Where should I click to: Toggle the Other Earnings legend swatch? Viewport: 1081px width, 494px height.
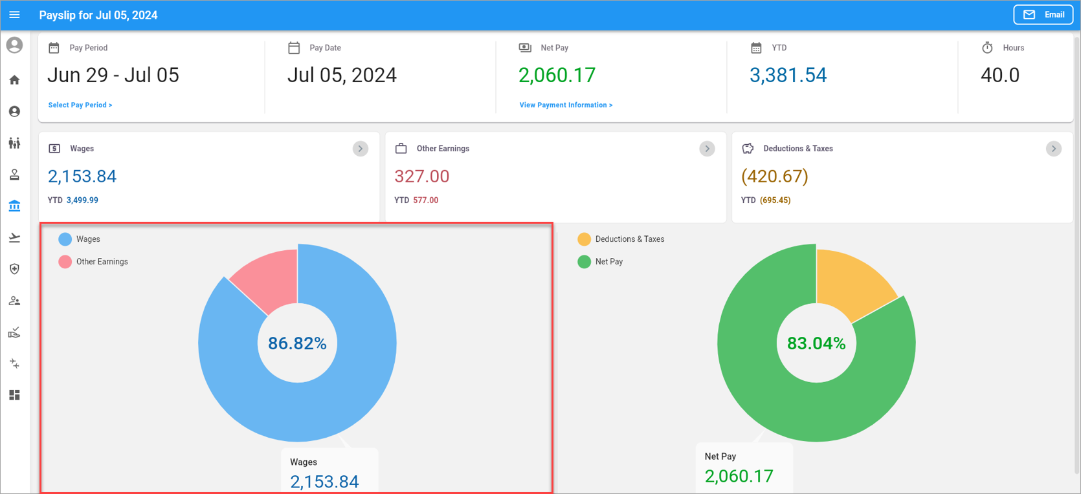click(65, 262)
